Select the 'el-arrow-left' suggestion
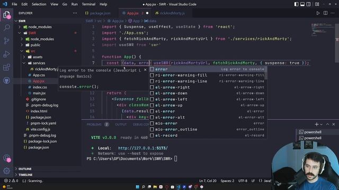This screenshot has height=190, width=339. coord(208,99)
